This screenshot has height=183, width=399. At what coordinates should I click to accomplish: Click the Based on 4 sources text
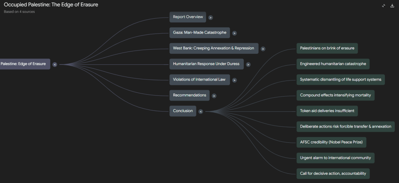[x=19, y=12]
